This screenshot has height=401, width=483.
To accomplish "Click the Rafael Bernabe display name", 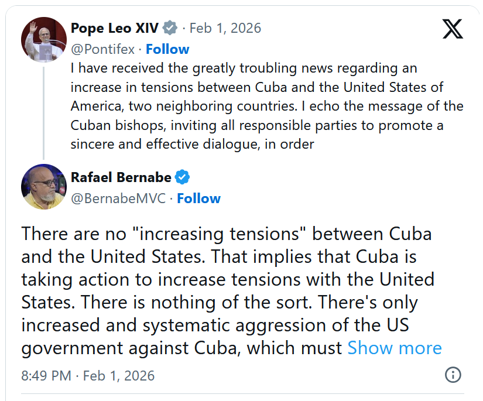I will coord(121,177).
